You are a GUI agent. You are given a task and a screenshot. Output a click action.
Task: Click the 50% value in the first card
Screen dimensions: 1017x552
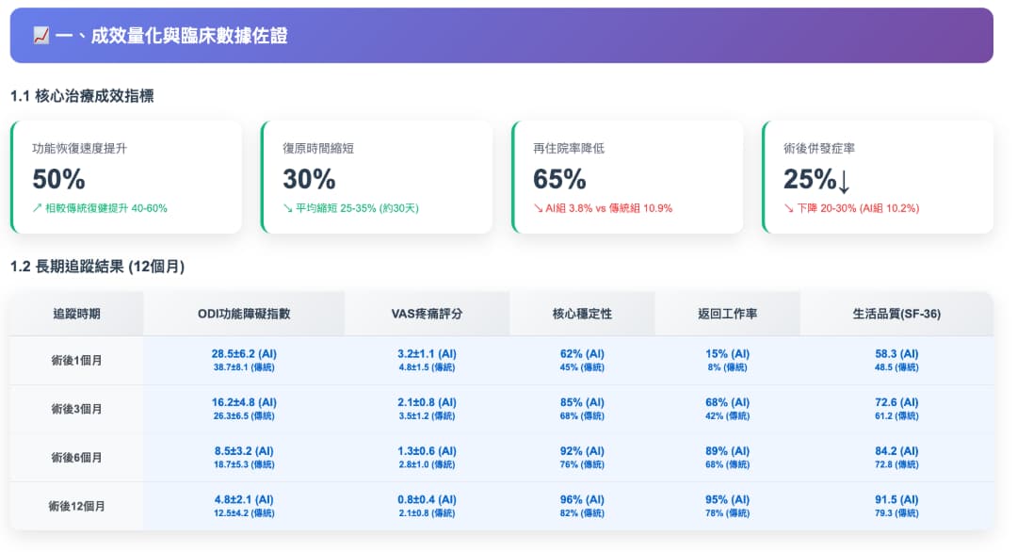pos(59,179)
